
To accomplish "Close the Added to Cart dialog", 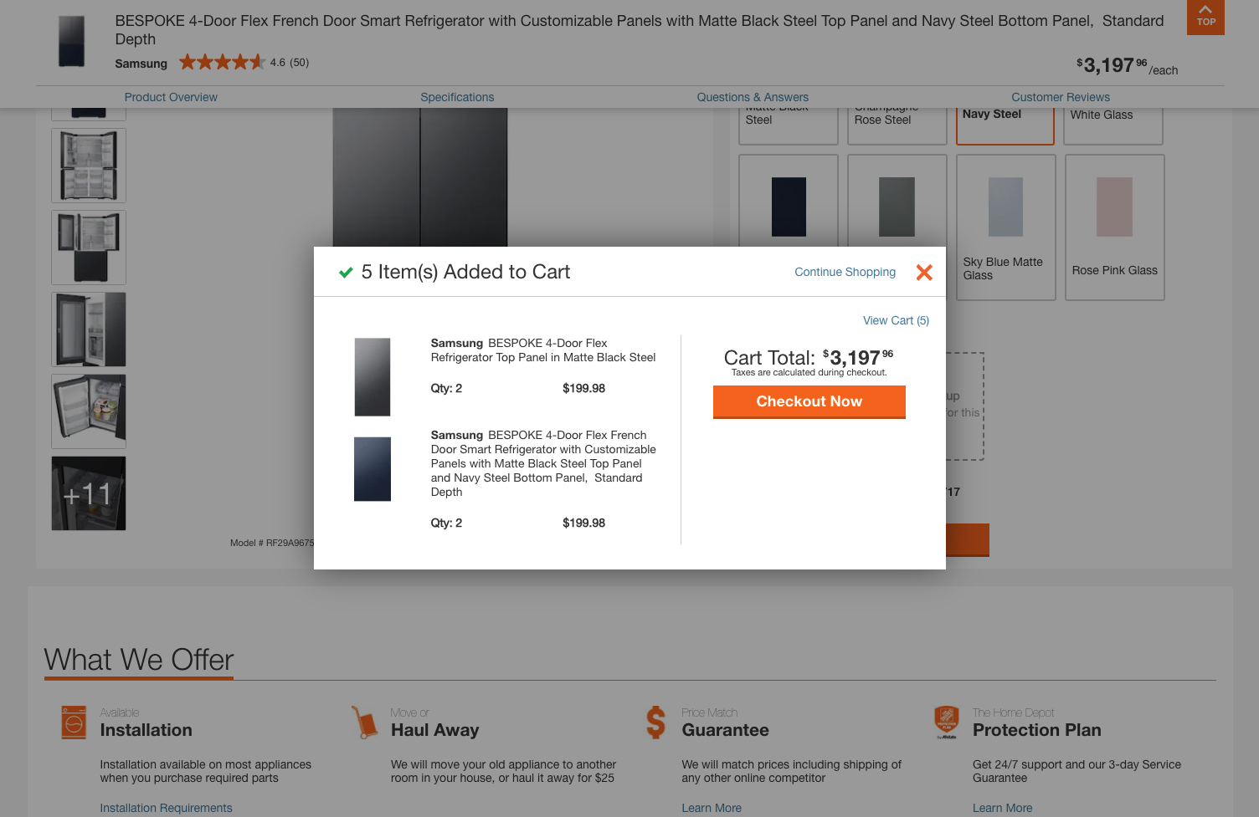I will (x=924, y=273).
